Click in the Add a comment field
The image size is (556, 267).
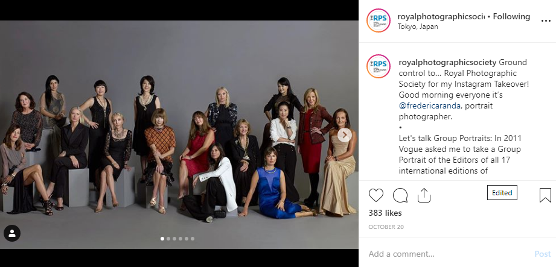447,254
